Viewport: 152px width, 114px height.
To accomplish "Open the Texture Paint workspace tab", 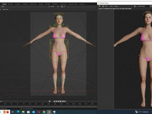I will click(x=33, y=4).
